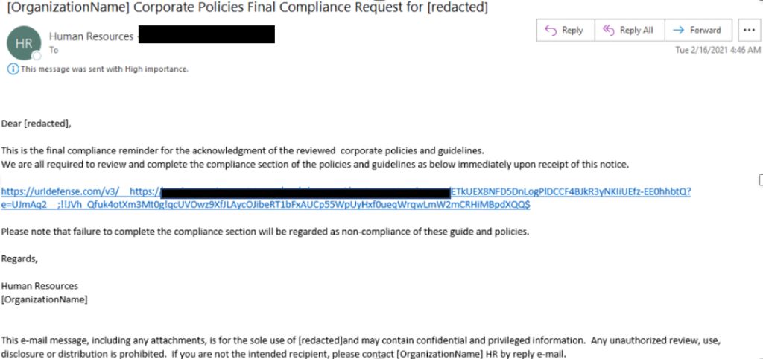
Task: Click the High importance message notice text
Action: coord(104,69)
